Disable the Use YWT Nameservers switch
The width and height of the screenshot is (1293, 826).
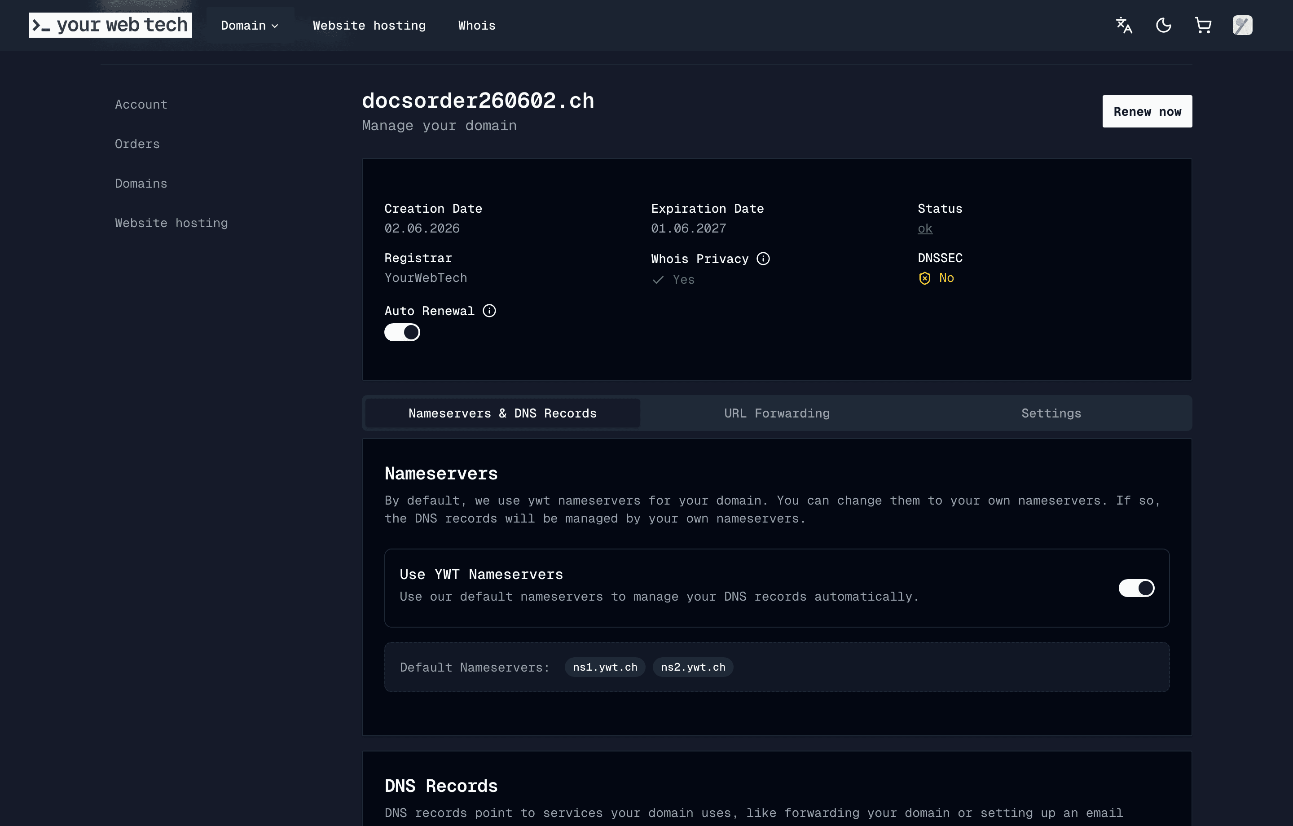(1136, 588)
